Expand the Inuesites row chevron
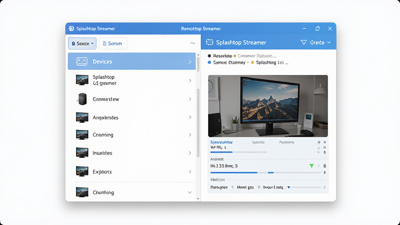The height and width of the screenshot is (225, 400). 190,153
